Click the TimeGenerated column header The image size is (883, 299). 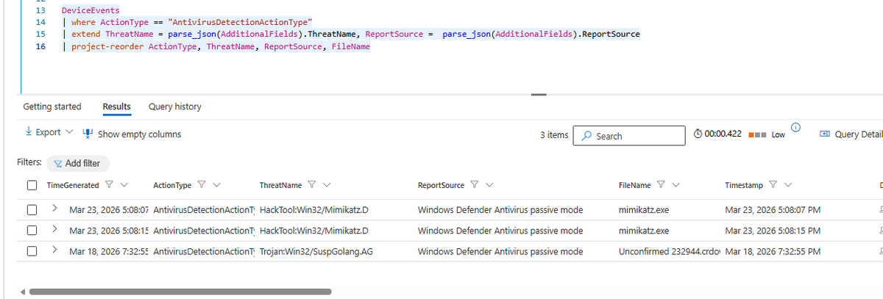coord(73,185)
